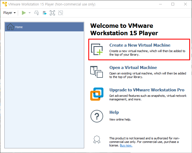The image size is (192, 153).
Task: Click 'Get advanced features such as snapshots' text
Action: (148, 98)
